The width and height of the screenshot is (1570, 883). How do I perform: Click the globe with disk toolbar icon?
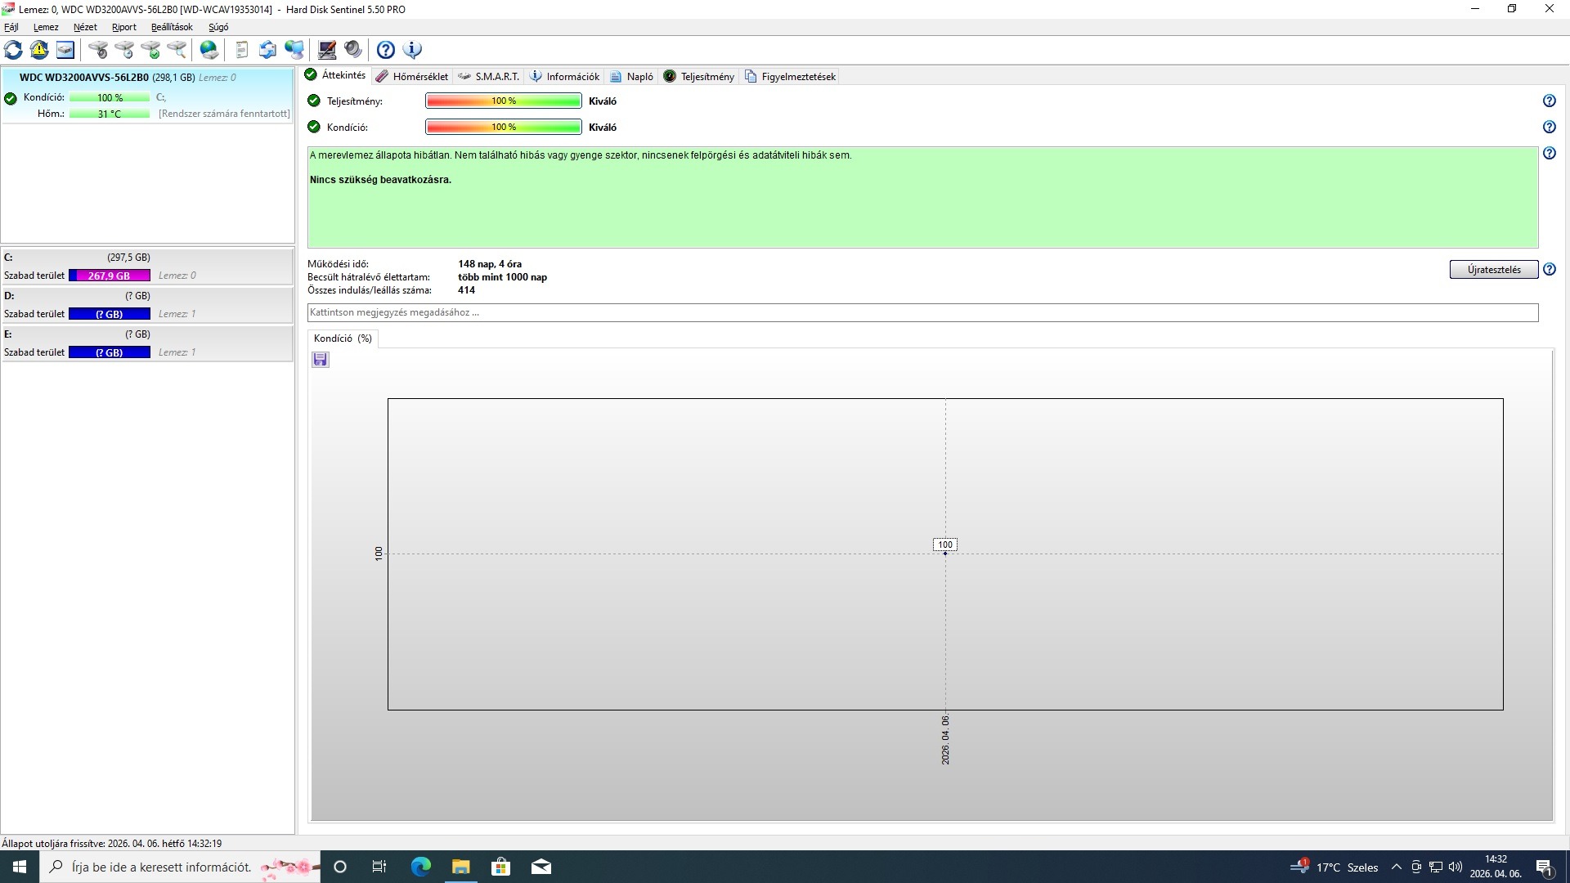pyautogui.click(x=209, y=50)
